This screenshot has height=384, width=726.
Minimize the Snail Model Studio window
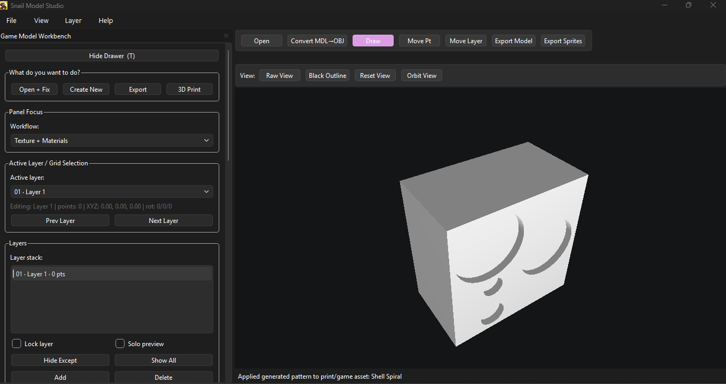coord(665,5)
